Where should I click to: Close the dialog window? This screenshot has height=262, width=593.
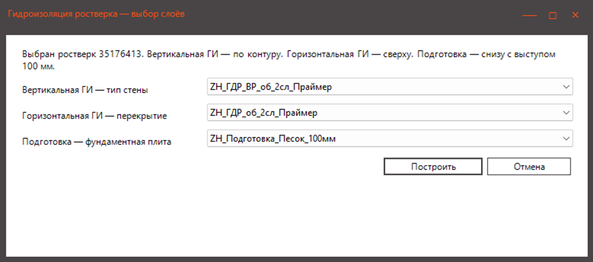point(575,15)
